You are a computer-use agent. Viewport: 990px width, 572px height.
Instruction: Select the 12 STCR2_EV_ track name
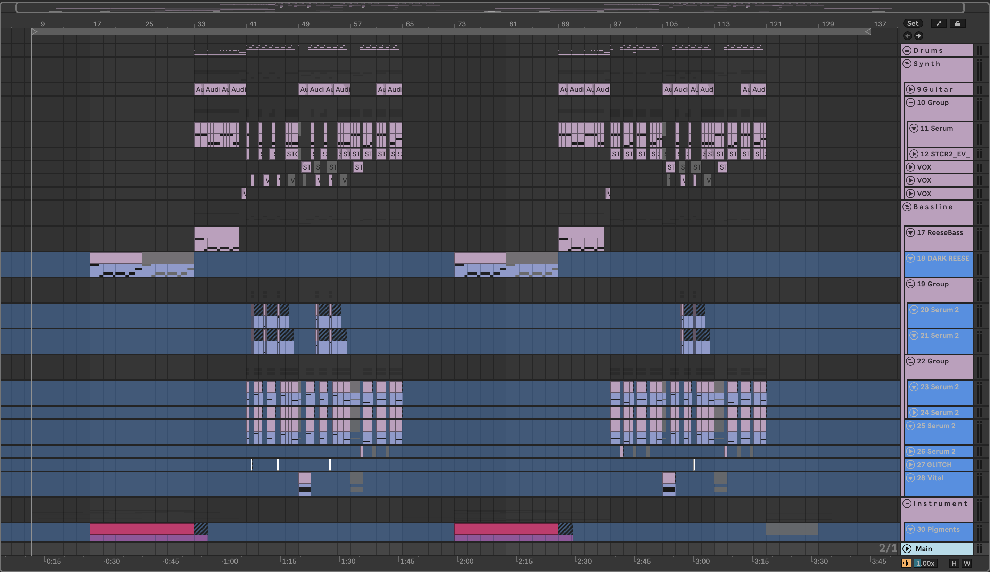(945, 154)
